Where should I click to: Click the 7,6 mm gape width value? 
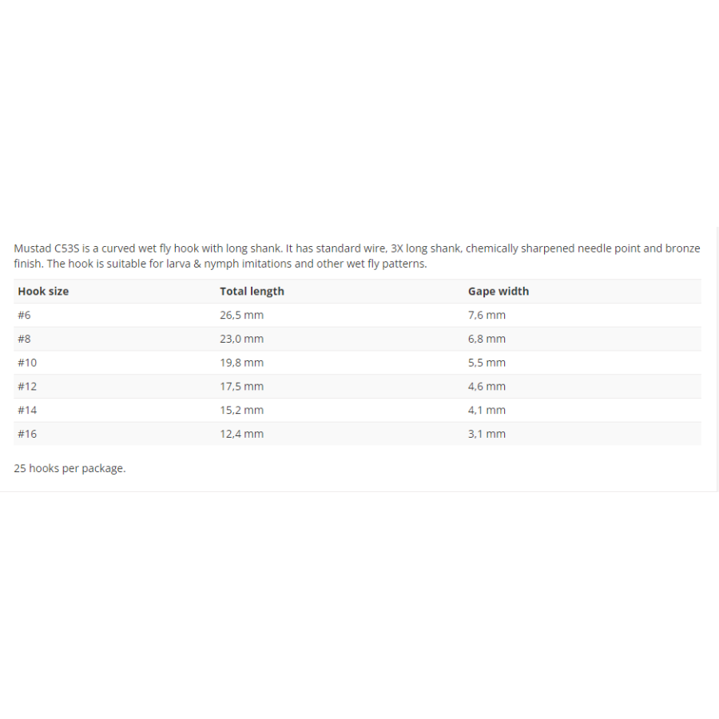click(x=487, y=315)
